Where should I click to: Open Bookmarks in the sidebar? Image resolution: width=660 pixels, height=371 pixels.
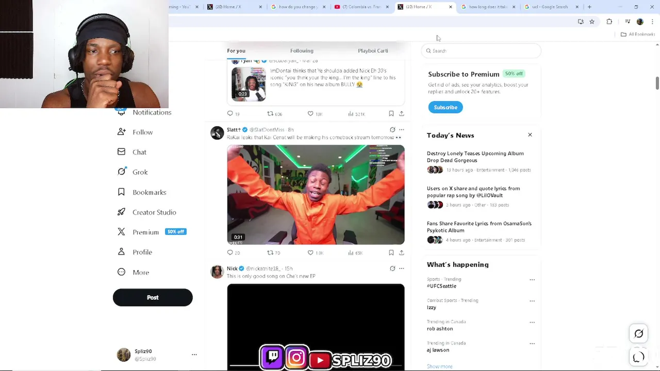point(142,192)
